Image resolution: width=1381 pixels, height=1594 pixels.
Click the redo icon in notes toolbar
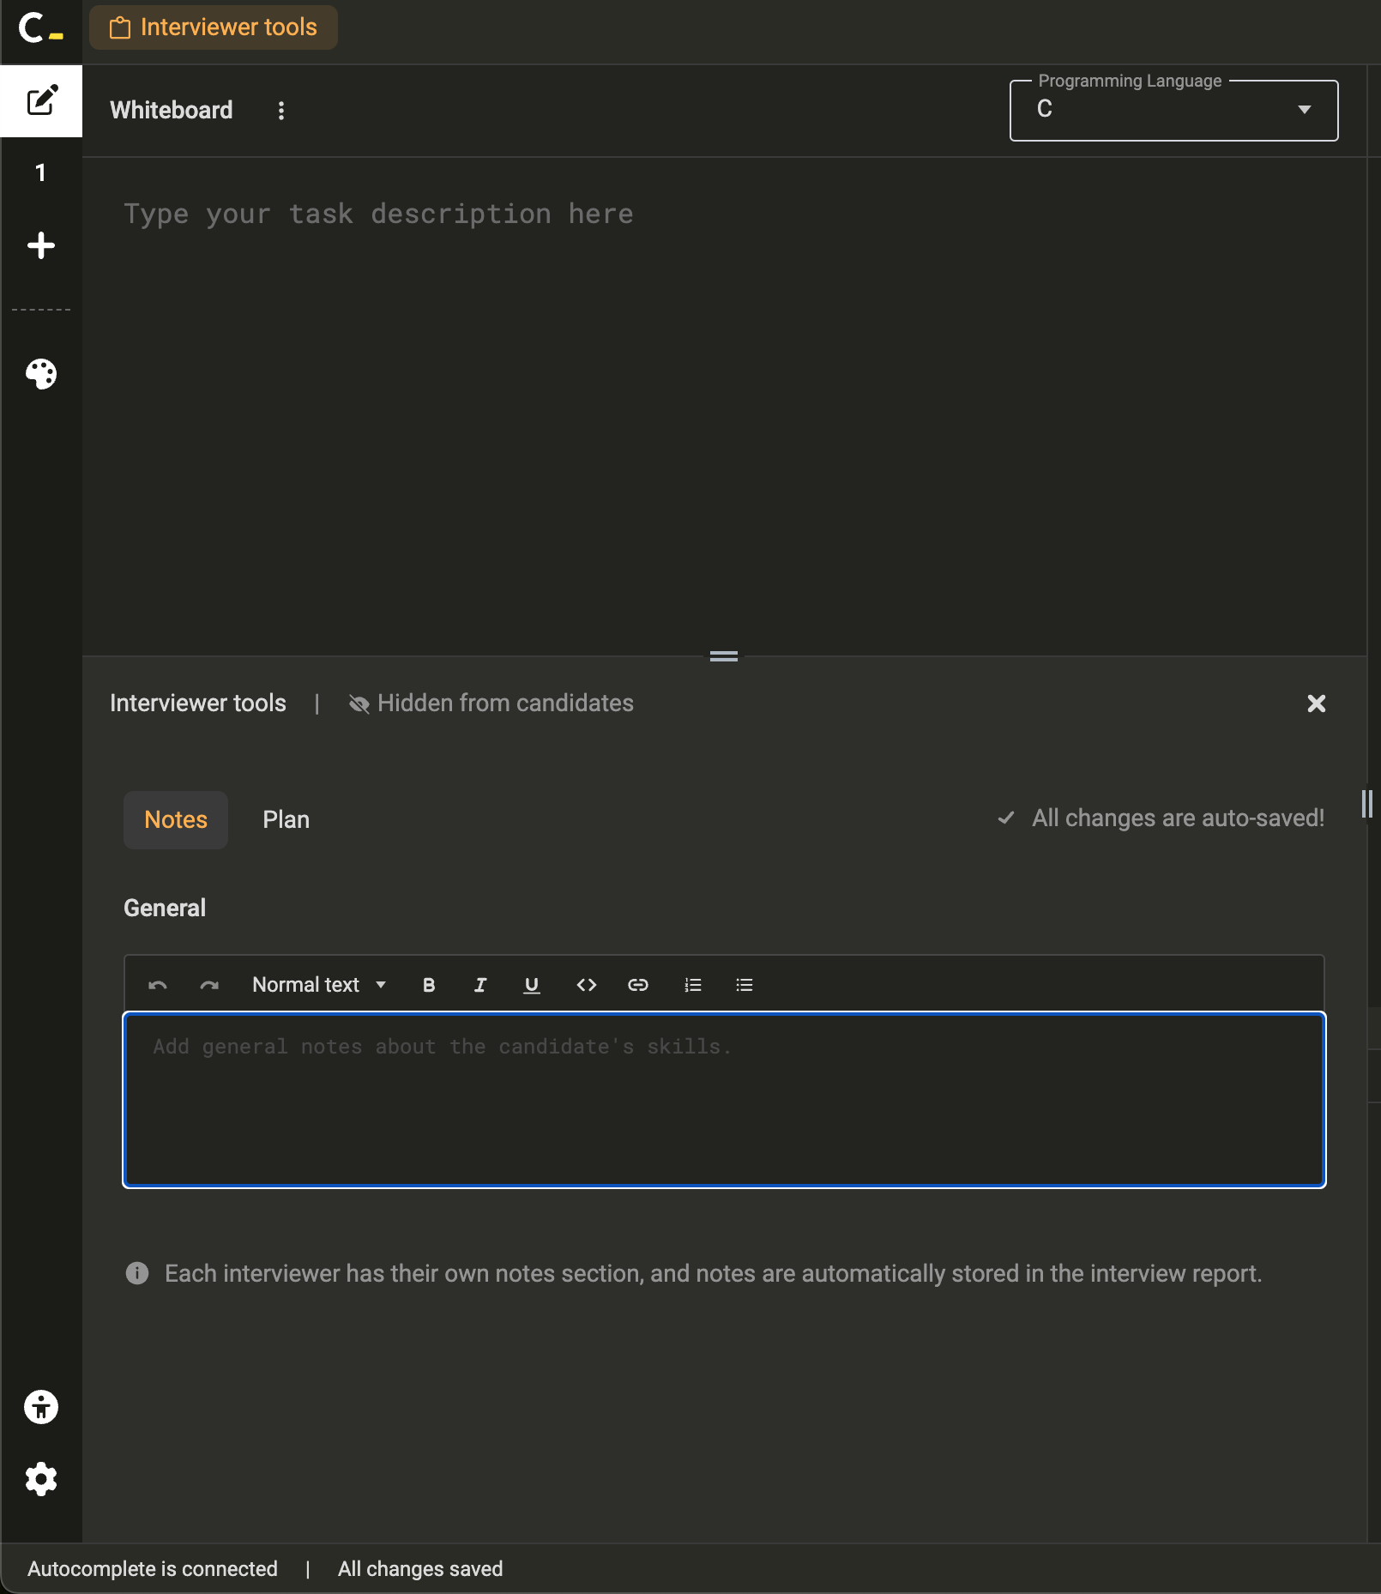click(x=209, y=985)
